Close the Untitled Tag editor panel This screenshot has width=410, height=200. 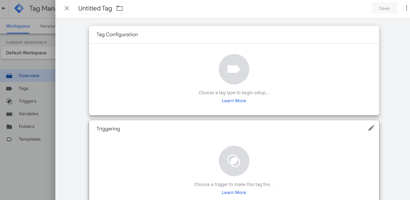point(67,8)
